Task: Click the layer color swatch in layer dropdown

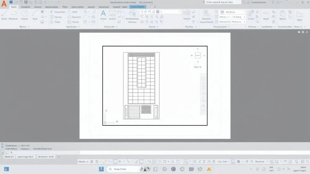Action: (x=158, y=12)
